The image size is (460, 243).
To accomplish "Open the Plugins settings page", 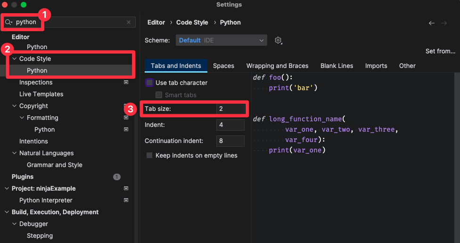I will (x=23, y=176).
